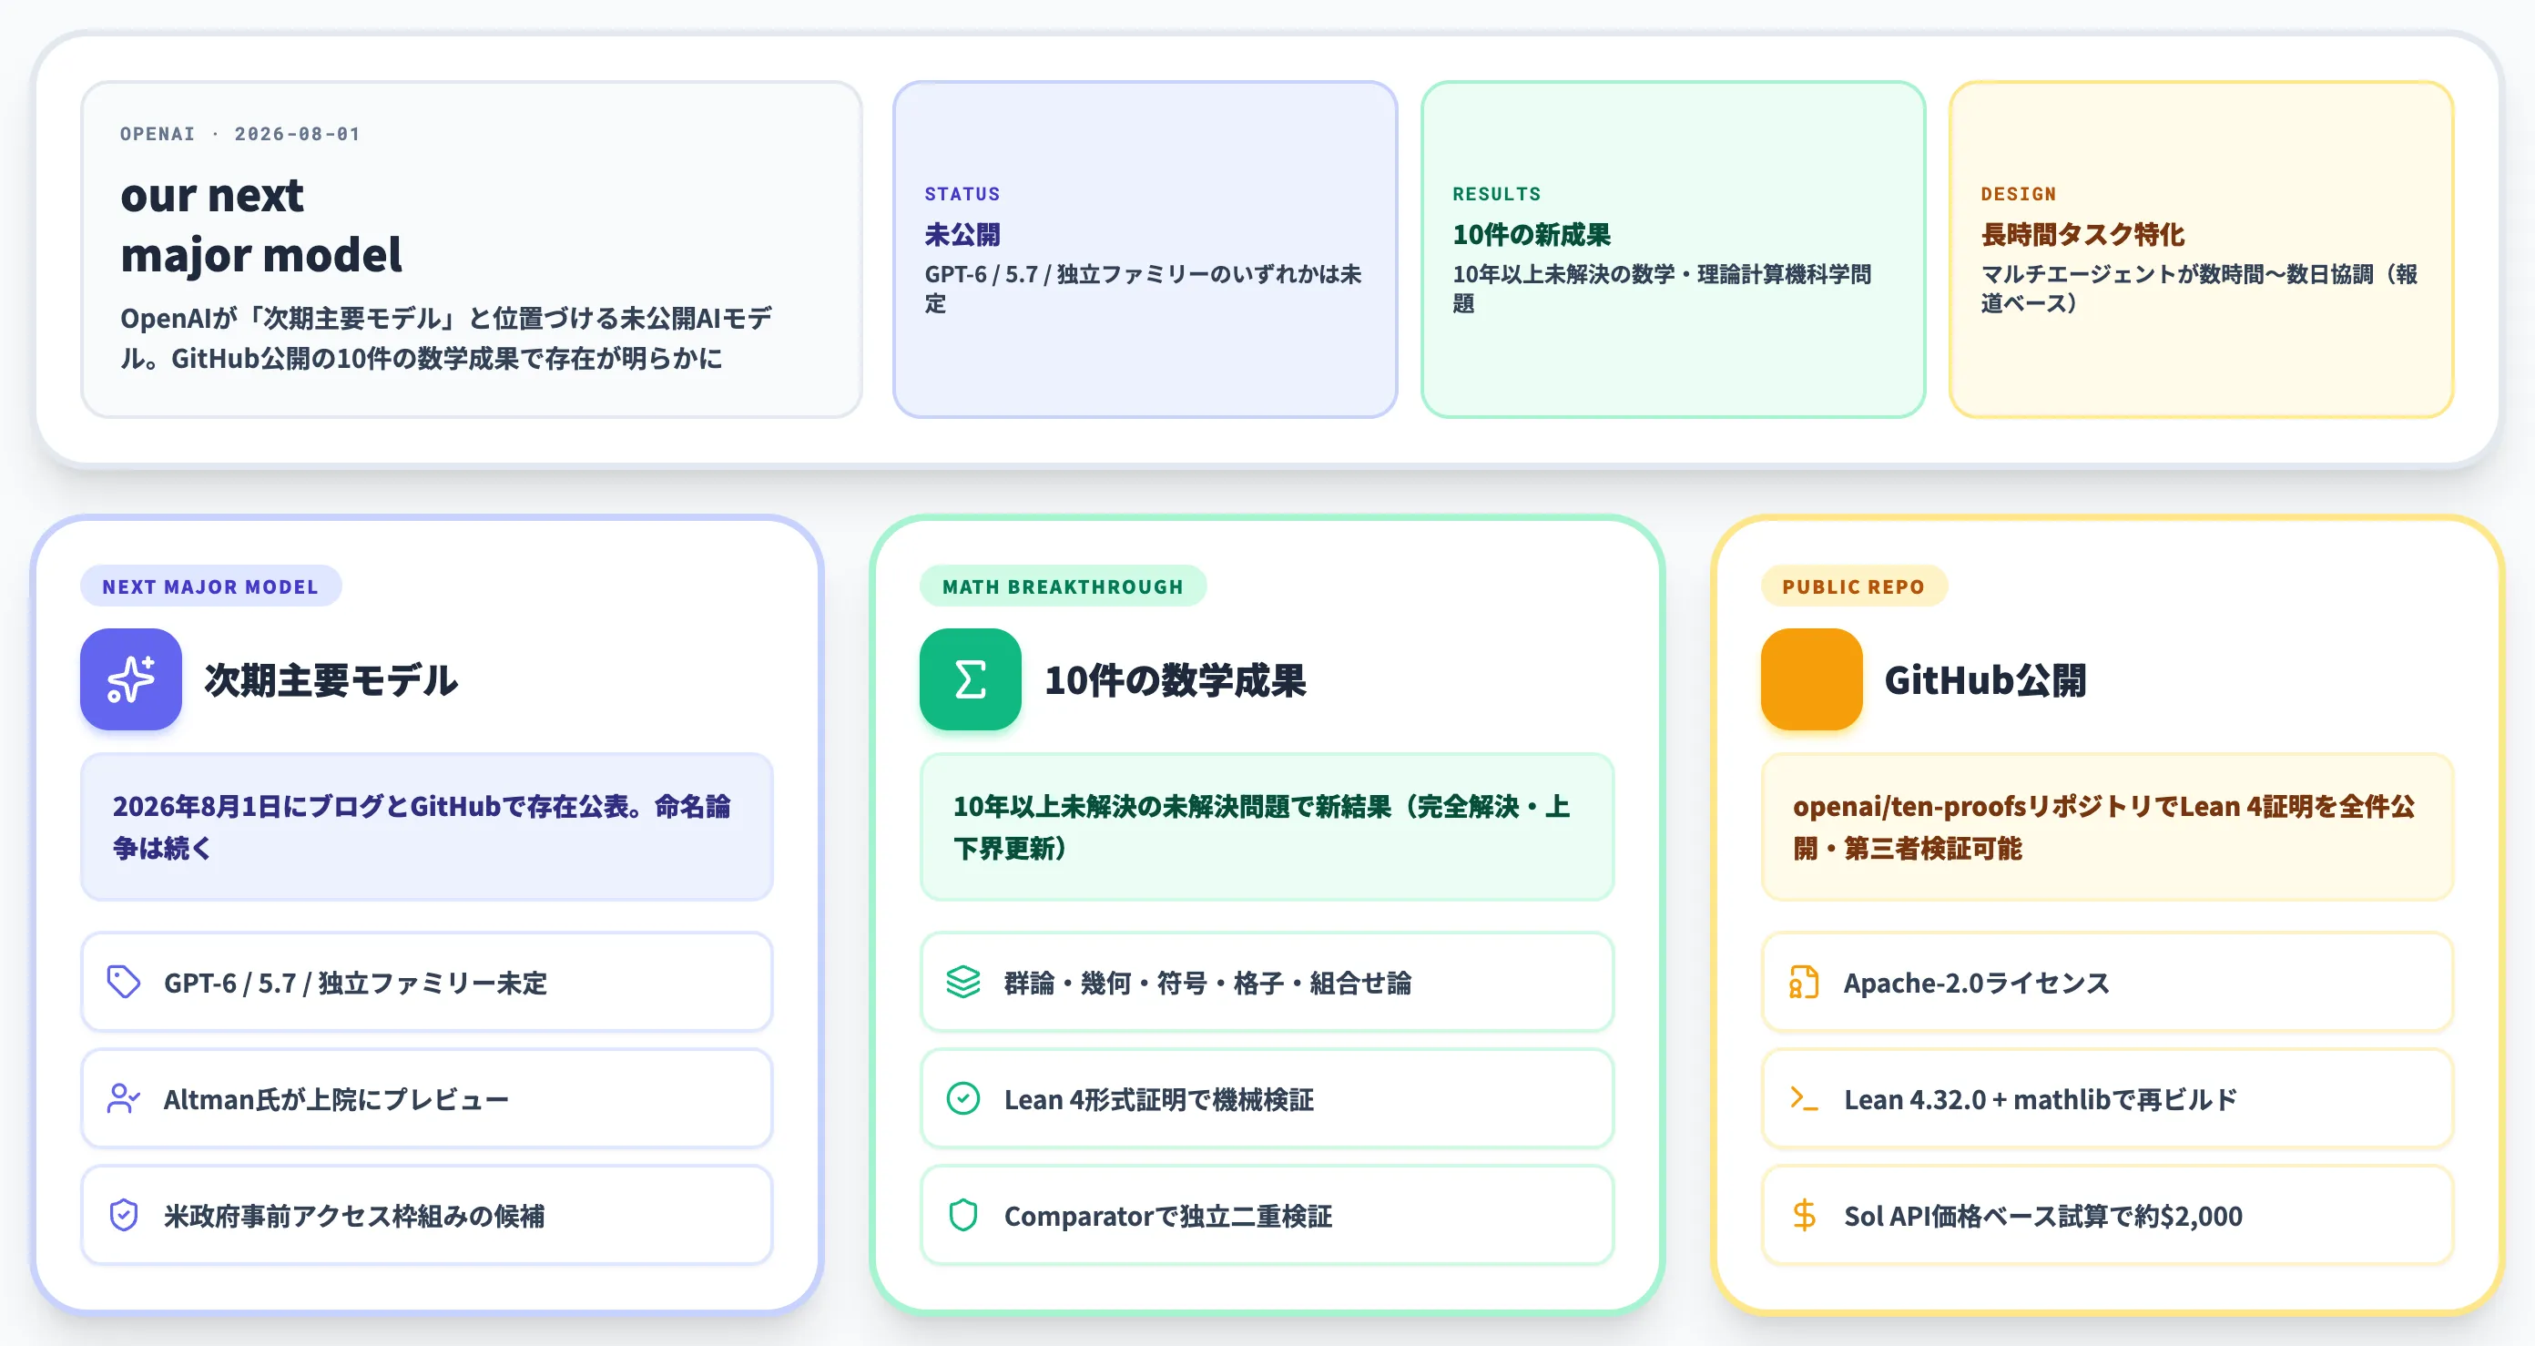Click 'Apache-2.0ライセンス' row text
The width and height of the screenshot is (2535, 1346).
(1977, 983)
